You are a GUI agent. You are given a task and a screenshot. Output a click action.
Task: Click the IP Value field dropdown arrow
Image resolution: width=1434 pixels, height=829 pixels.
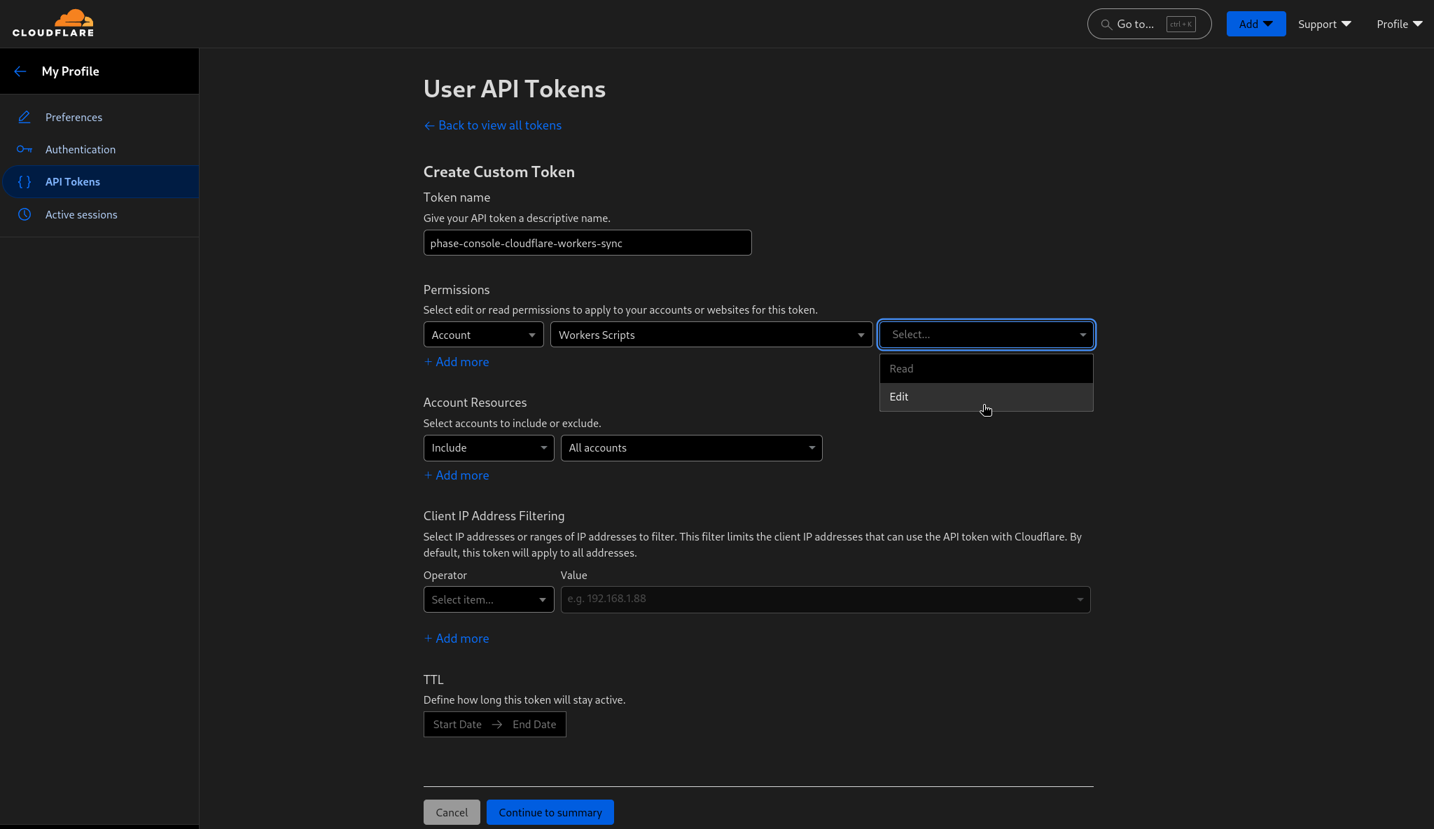(x=1080, y=599)
